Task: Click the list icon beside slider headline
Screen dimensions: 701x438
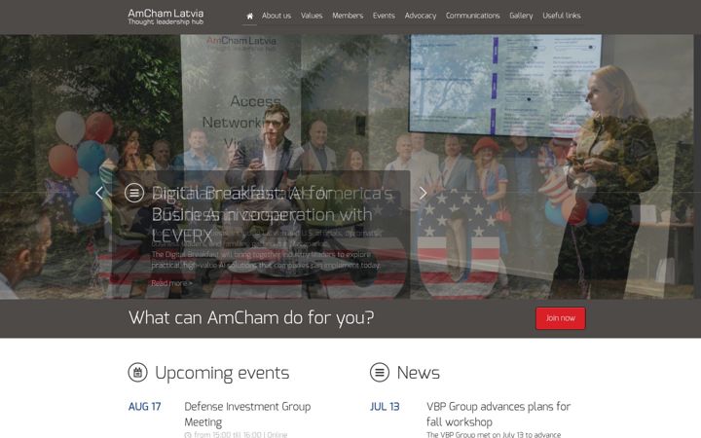Action: pyautogui.click(x=134, y=193)
